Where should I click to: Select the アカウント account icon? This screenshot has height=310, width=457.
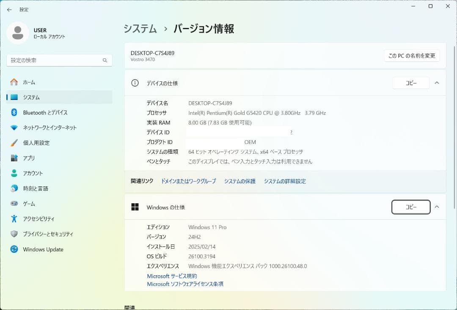(14, 173)
